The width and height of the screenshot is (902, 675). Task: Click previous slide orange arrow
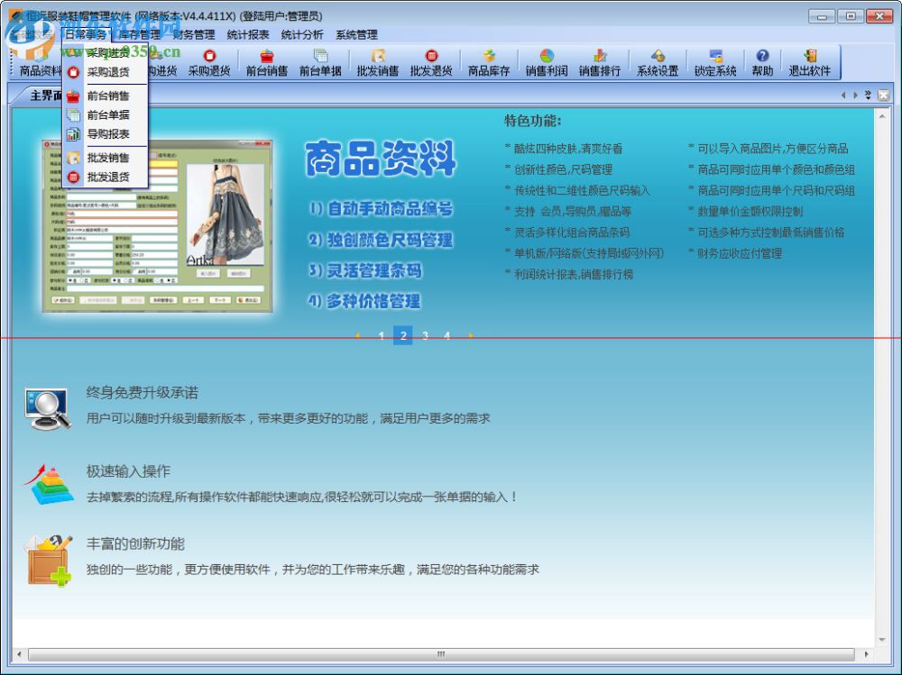(x=358, y=336)
